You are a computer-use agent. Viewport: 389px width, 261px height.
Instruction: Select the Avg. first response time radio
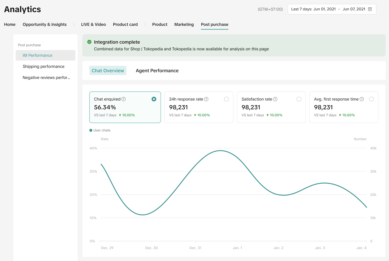pos(371,99)
